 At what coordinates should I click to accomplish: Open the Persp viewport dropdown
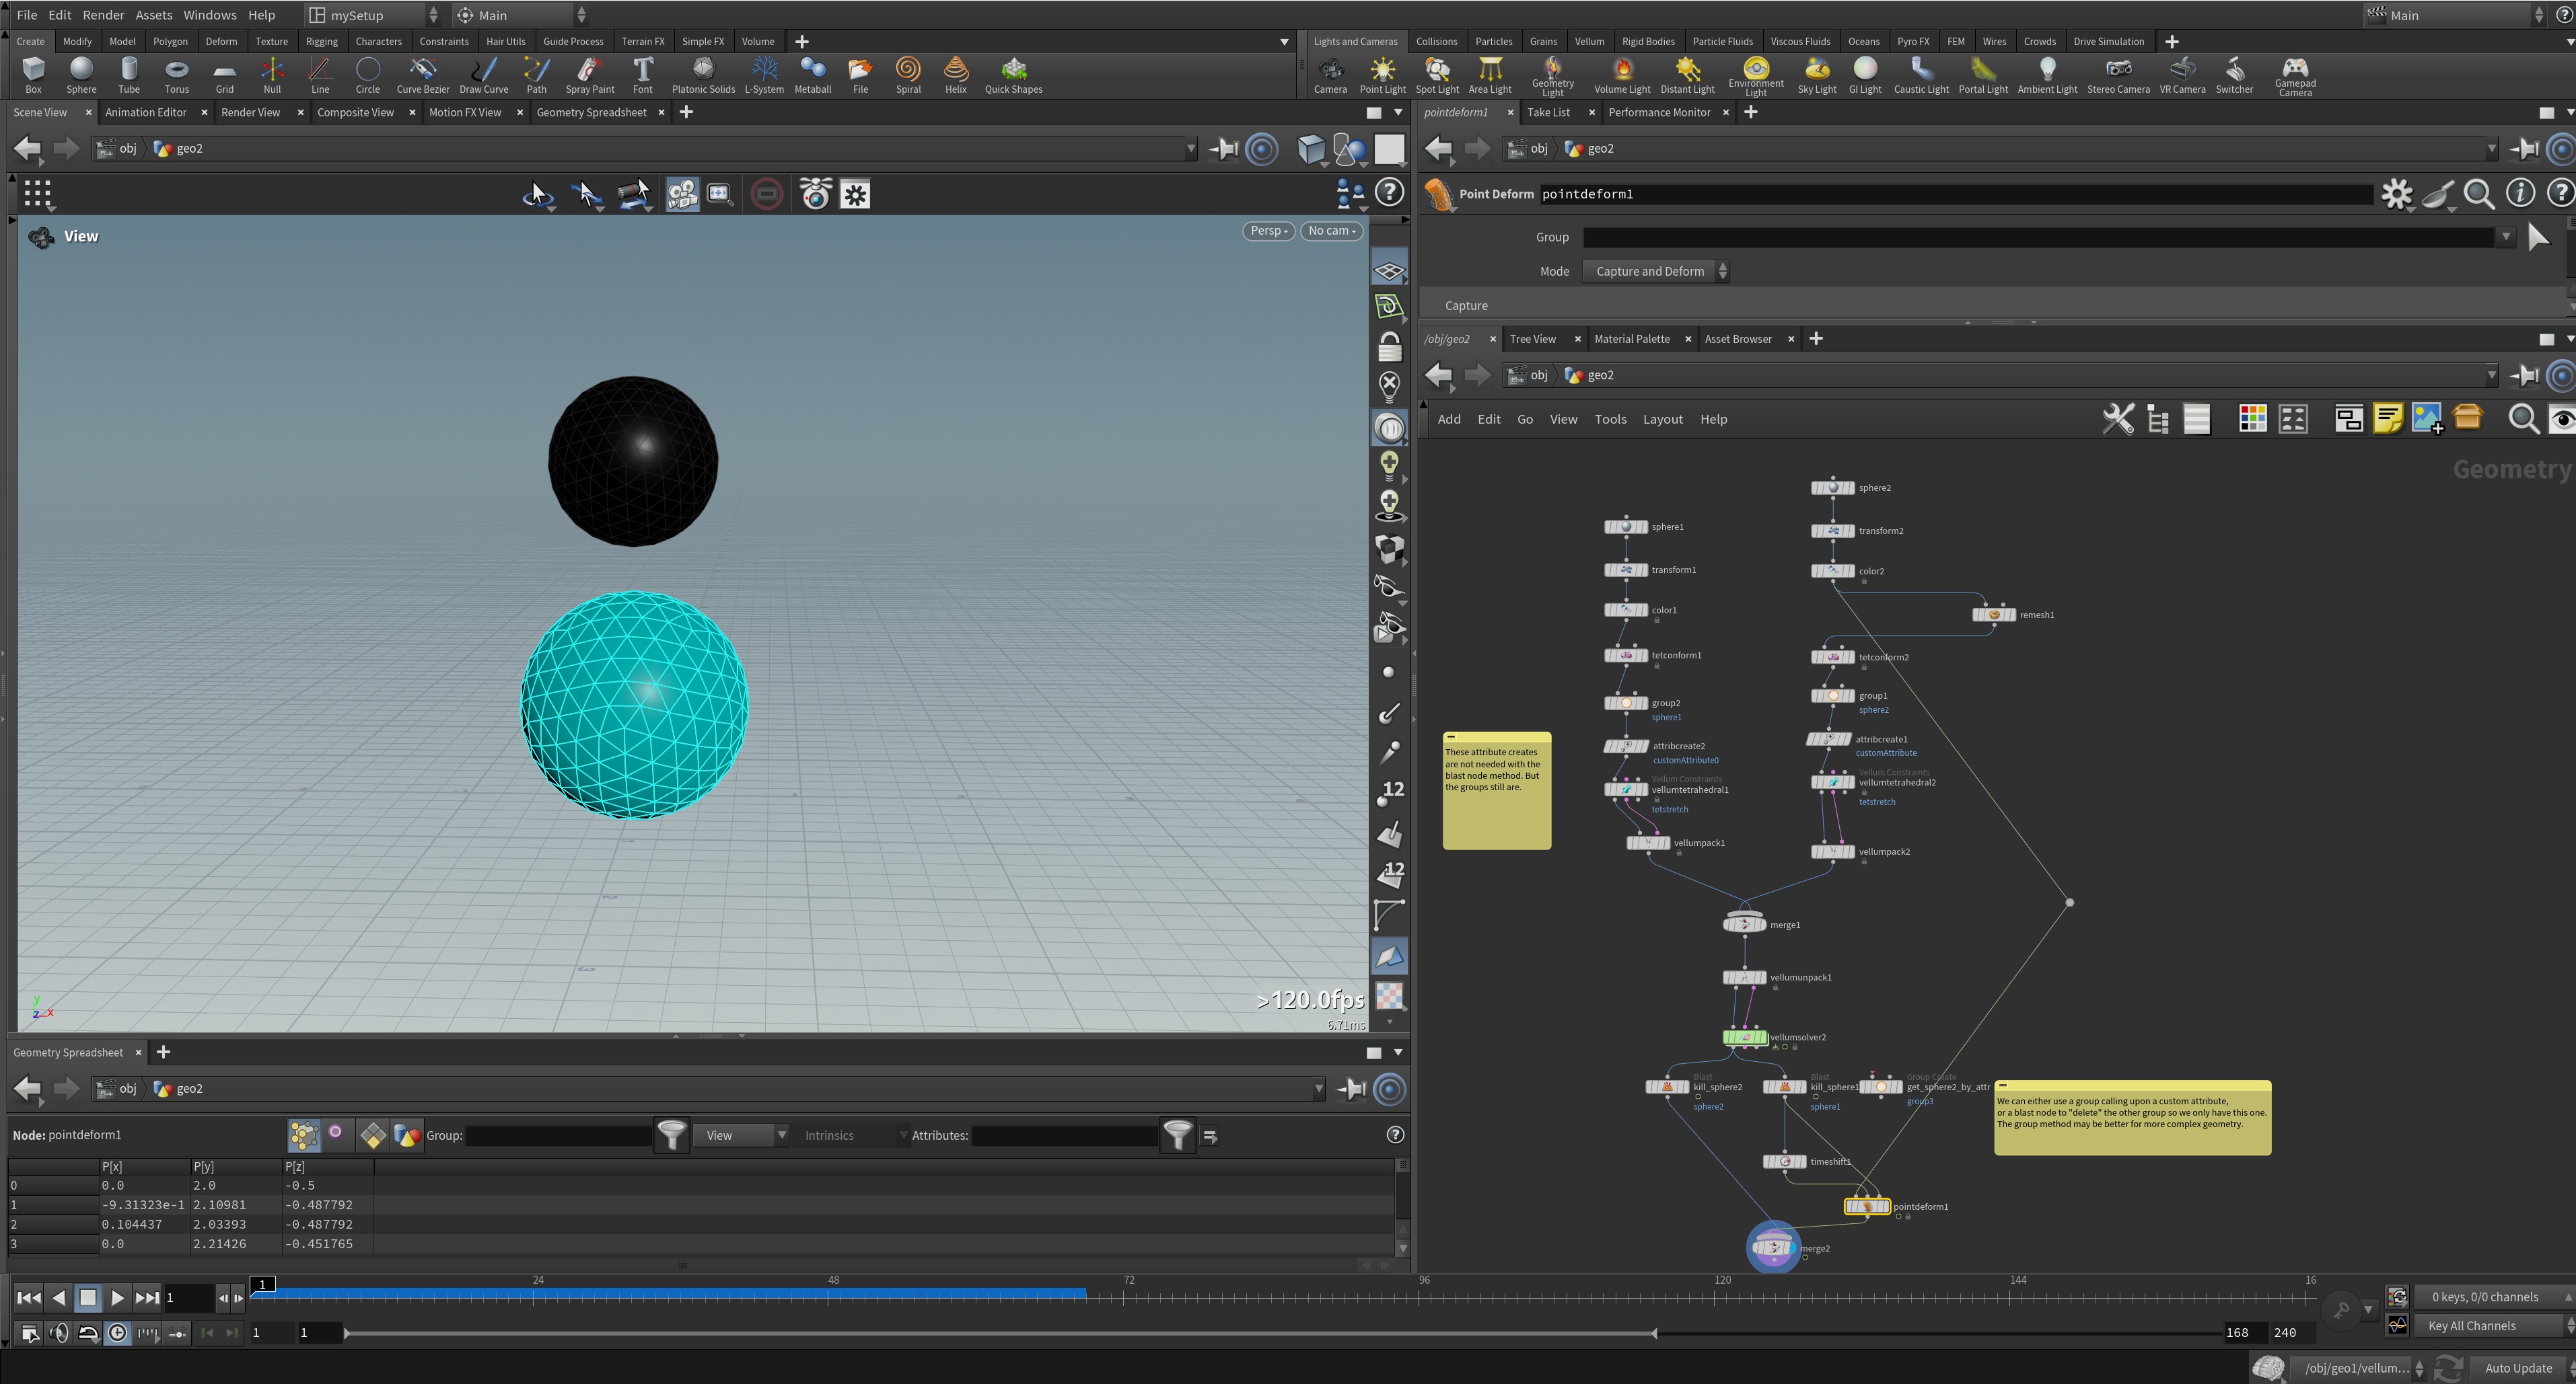[x=1268, y=231]
